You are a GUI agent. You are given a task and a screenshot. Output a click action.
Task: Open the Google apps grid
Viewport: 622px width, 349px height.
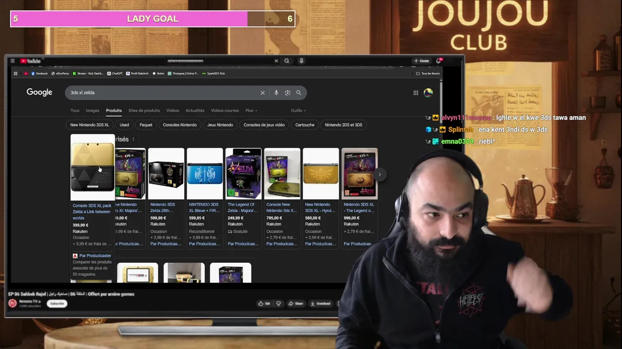pyautogui.click(x=415, y=93)
